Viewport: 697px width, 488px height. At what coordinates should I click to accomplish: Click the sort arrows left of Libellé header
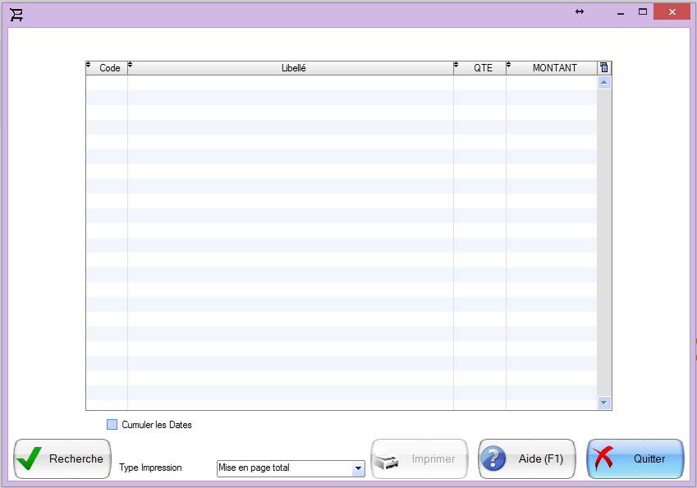(x=130, y=65)
